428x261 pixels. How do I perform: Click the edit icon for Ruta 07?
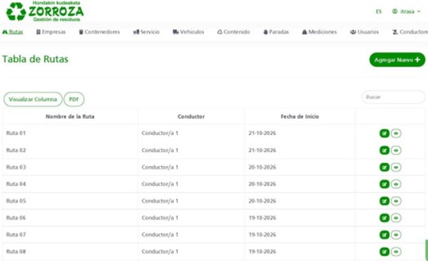tap(384, 235)
